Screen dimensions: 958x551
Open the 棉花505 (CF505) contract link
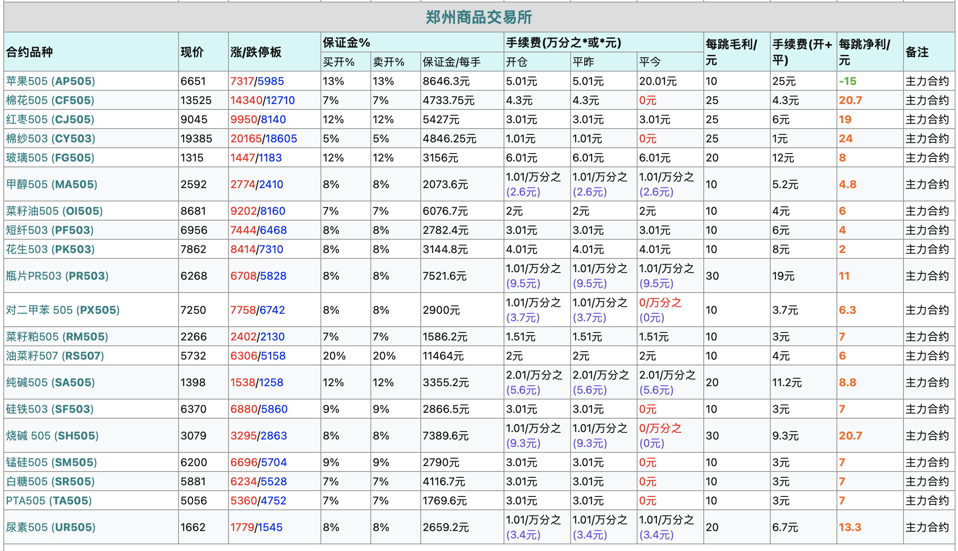point(50,100)
